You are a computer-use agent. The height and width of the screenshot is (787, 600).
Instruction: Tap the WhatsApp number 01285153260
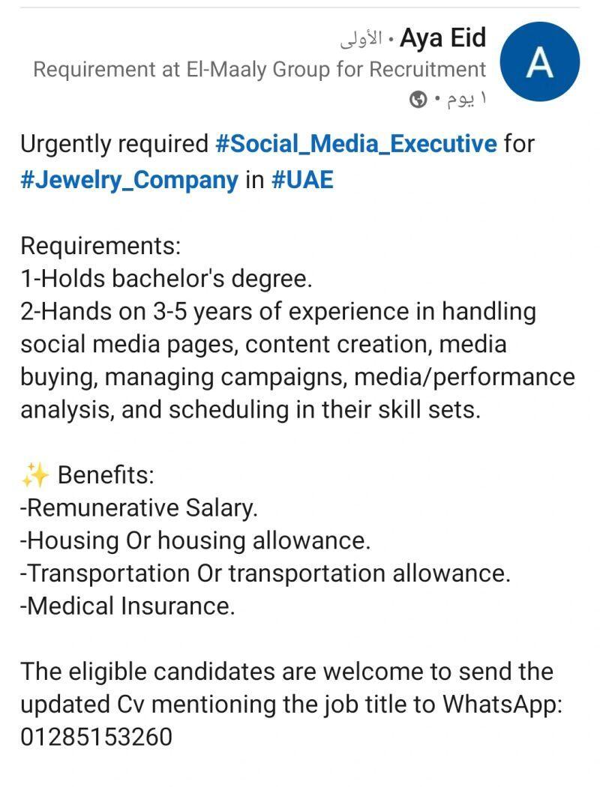(97, 737)
